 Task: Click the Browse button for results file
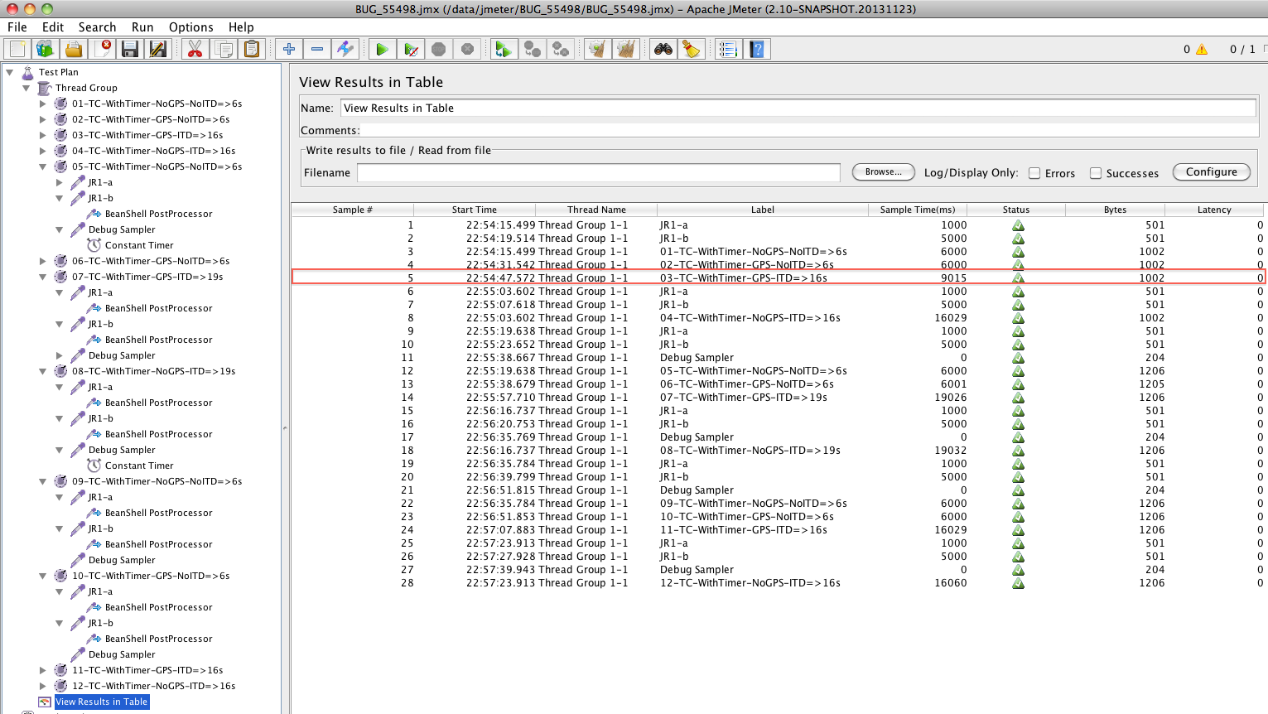[x=882, y=172]
